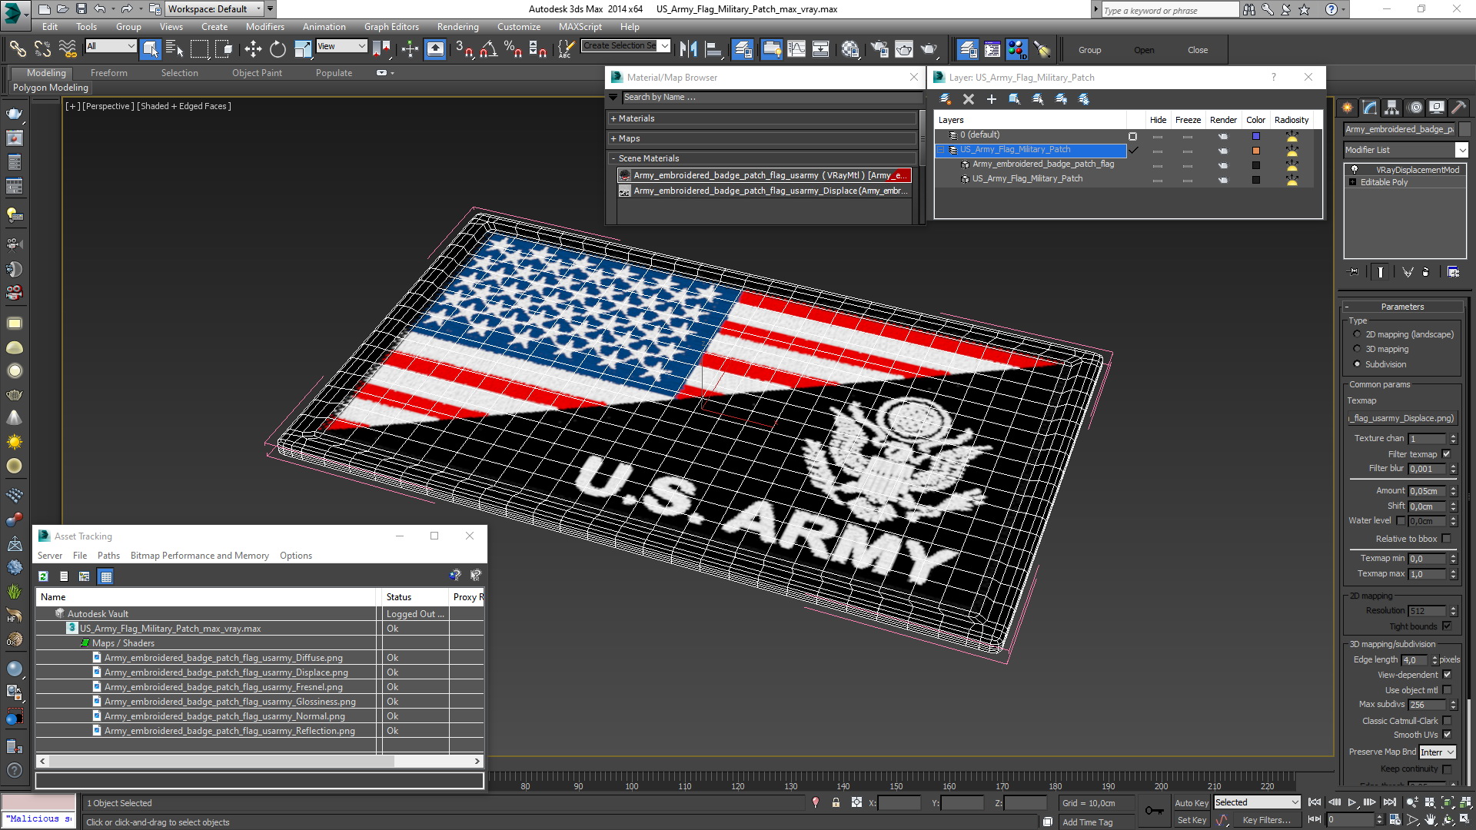Click the Set Key button
Image resolution: width=1476 pixels, height=830 pixels.
1192,820
